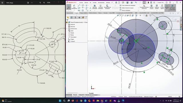
Task: Switch to the Calcular tab
Action: point(106,13)
